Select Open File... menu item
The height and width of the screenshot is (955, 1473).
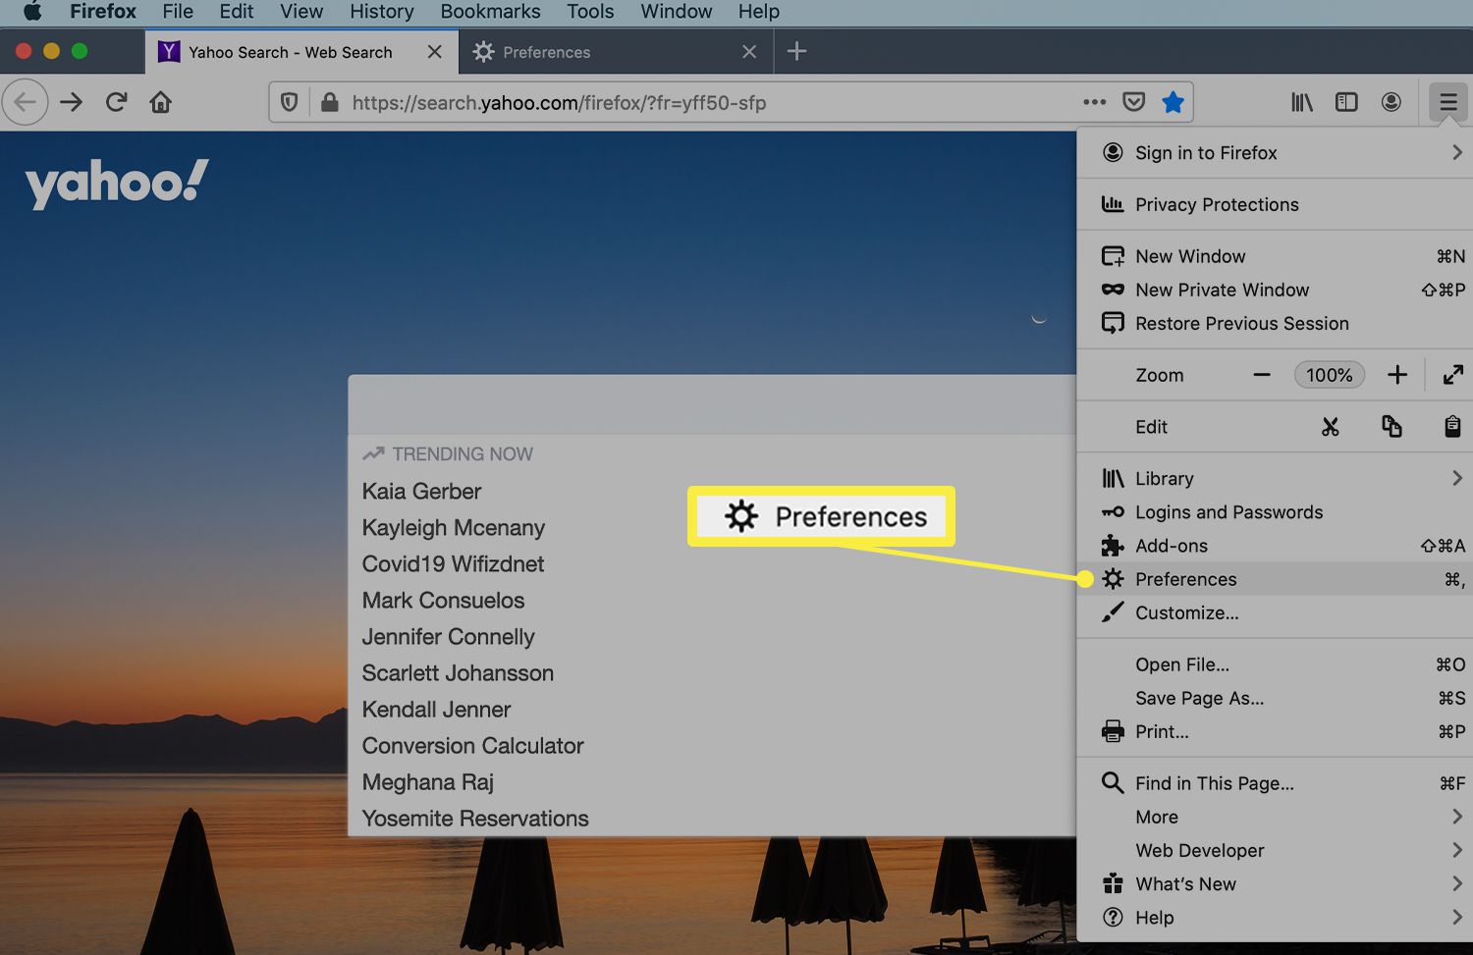1275,664
